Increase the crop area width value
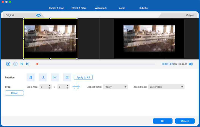 point(49,86)
